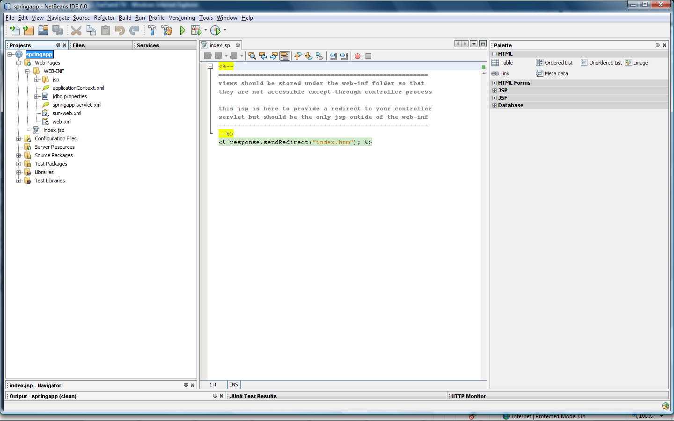Click the Clean and Build icon

tap(167, 30)
